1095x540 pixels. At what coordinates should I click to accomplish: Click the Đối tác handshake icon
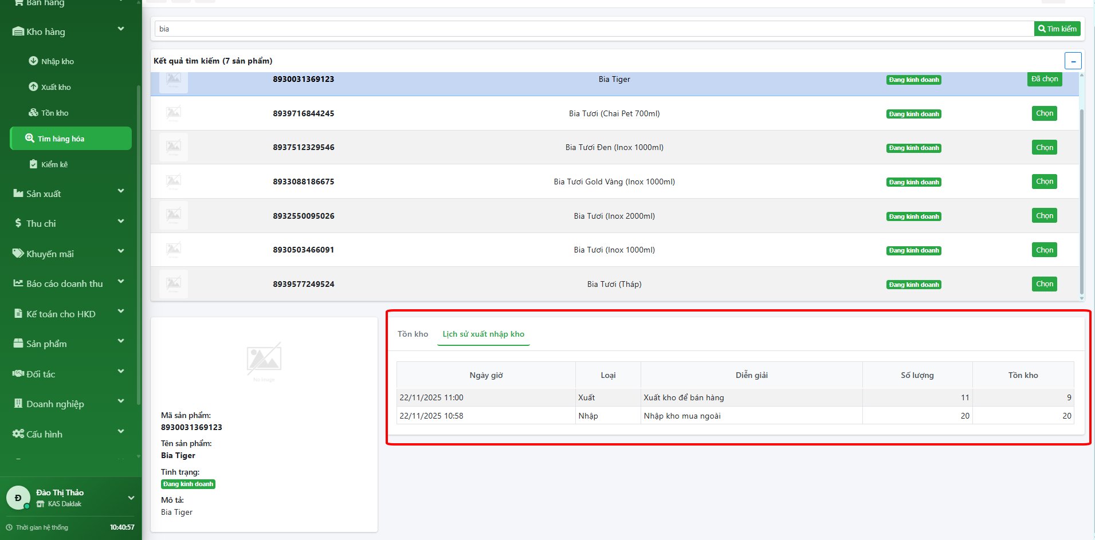click(18, 374)
